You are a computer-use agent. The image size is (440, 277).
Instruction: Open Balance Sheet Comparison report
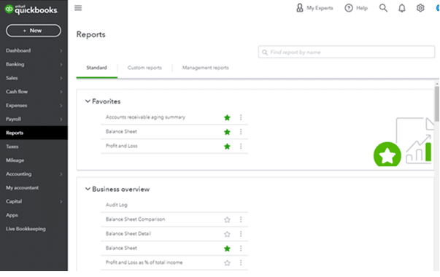(x=135, y=219)
